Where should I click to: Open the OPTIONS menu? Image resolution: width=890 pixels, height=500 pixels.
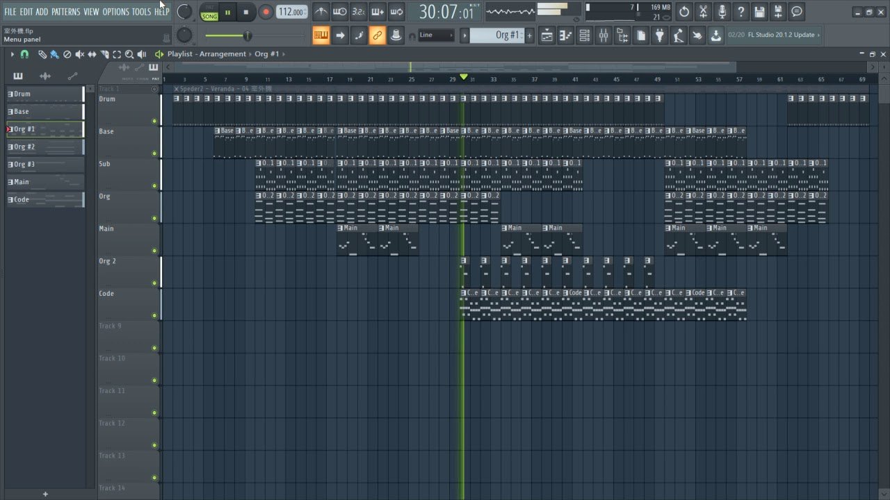click(116, 12)
